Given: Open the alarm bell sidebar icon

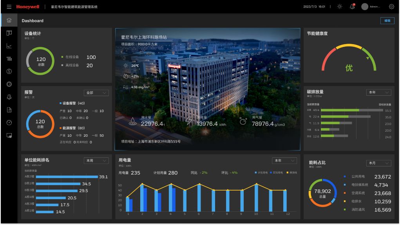Looking at the screenshot, I should (x=9, y=97).
